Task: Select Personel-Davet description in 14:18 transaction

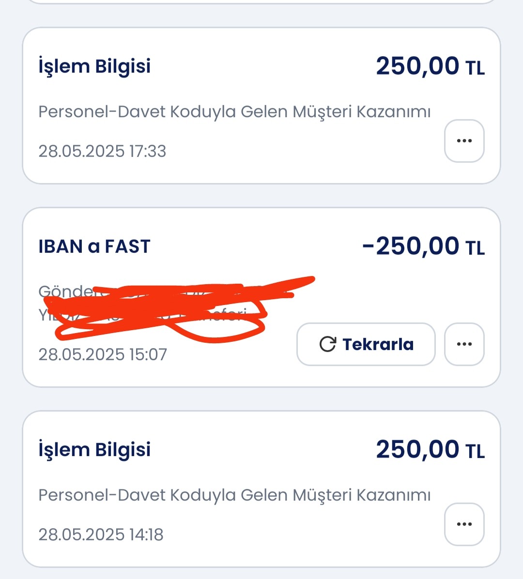Action: click(234, 495)
